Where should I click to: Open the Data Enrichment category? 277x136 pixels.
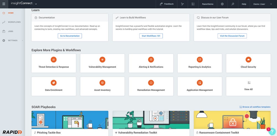coord(54,86)
